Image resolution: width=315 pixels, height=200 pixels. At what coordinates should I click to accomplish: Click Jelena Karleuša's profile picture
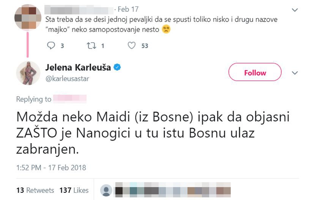click(28, 73)
